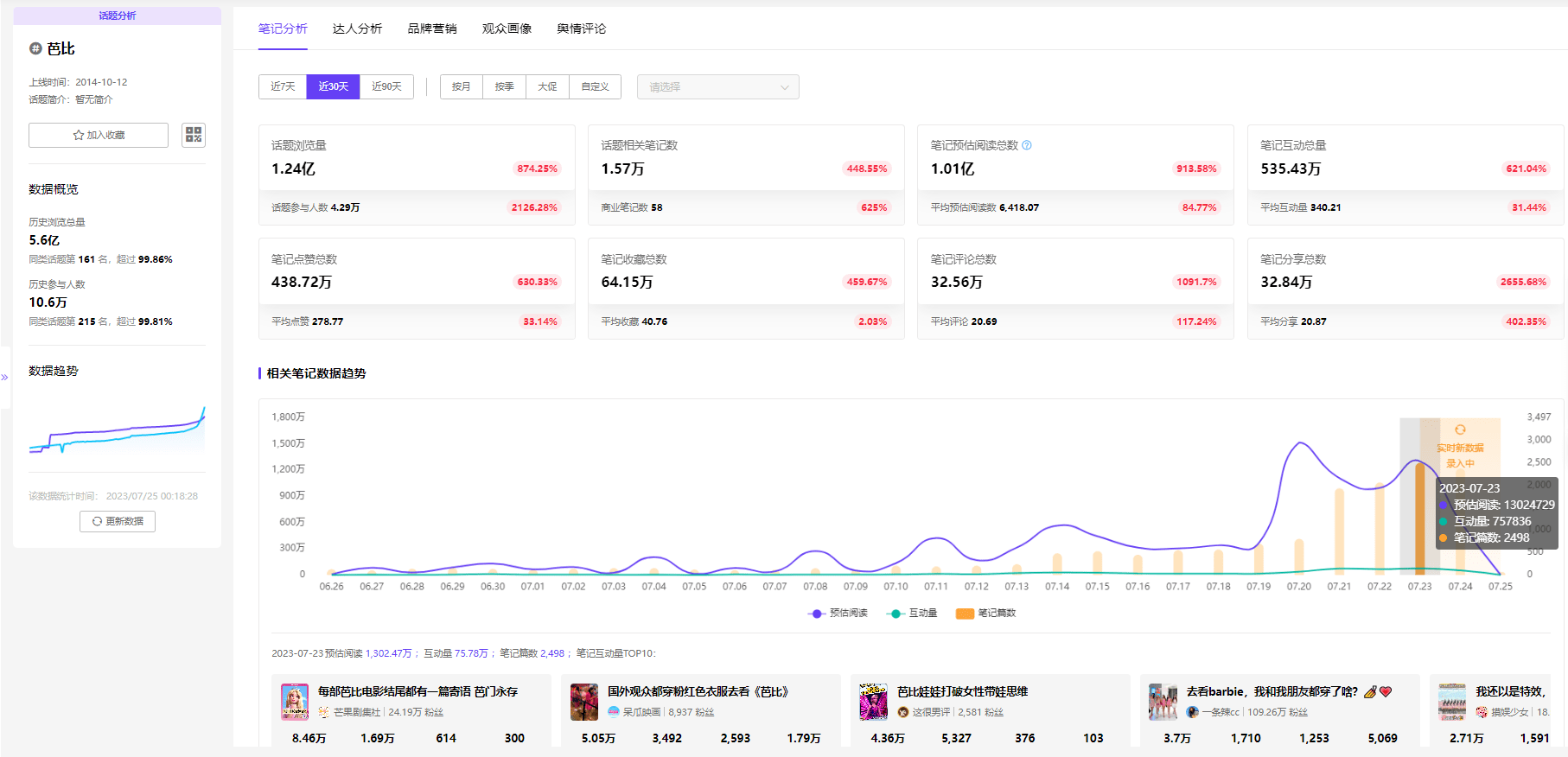The width and height of the screenshot is (1568, 757).
Task: Click the 07.20 date on chart axis
Action: click(1298, 587)
